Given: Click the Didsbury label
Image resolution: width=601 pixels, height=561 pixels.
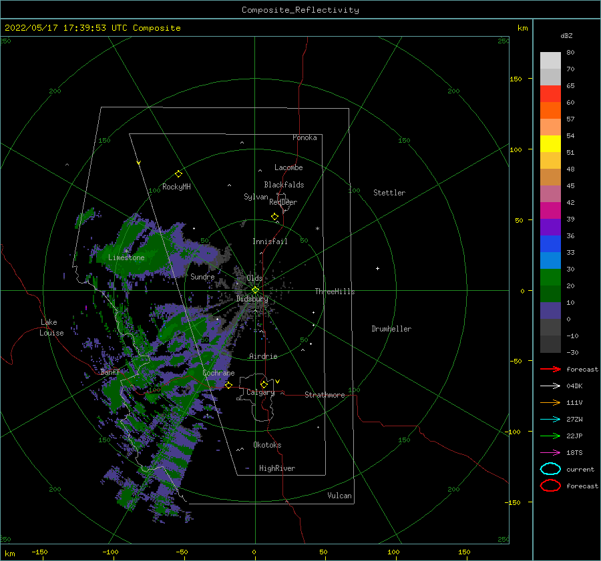Looking at the screenshot, I should coord(252,299).
